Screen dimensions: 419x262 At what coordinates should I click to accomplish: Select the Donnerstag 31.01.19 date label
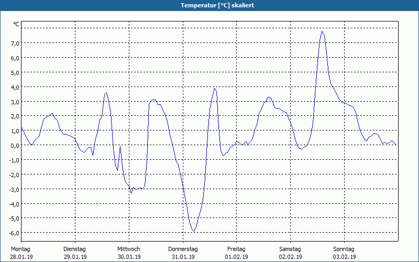[x=183, y=253]
